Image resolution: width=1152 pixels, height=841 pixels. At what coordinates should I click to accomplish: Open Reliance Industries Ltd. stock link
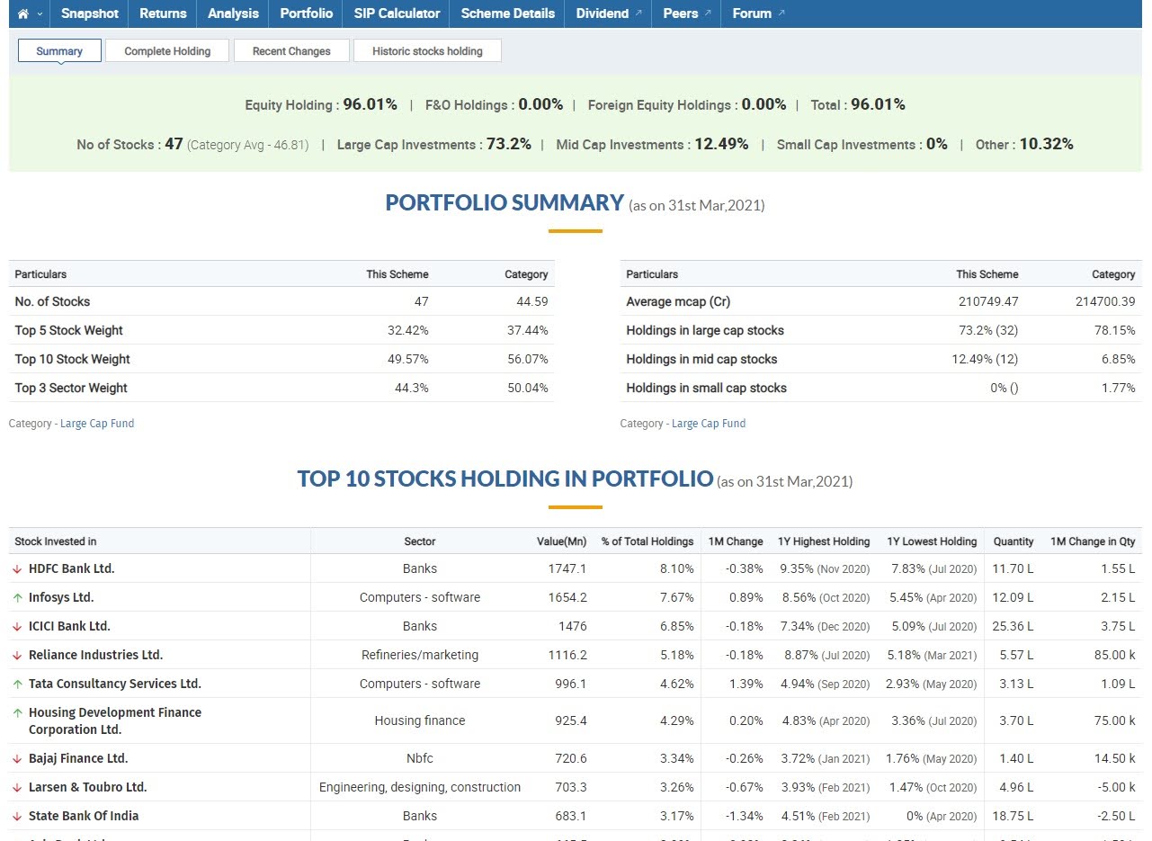click(95, 655)
